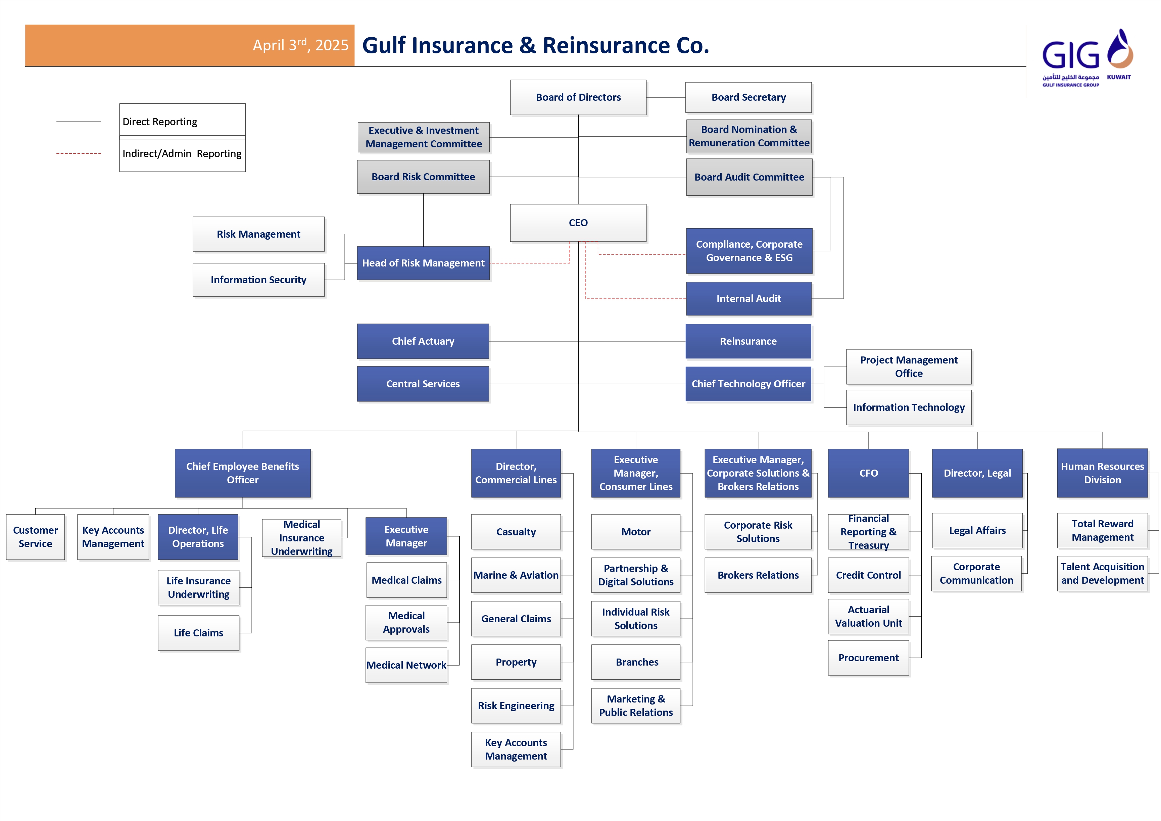The image size is (1161, 821).
Task: Select the Board Risk Committee box
Action: point(423,177)
